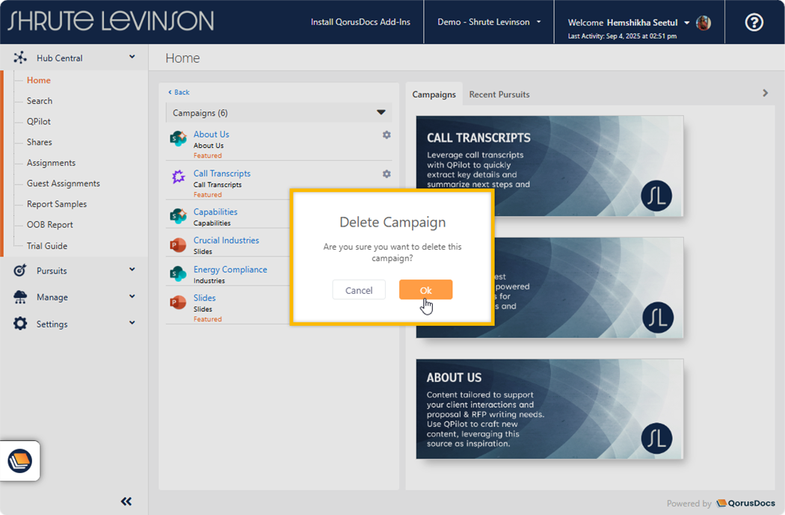
Task: Open the About Us campaign banner
Action: point(549,409)
